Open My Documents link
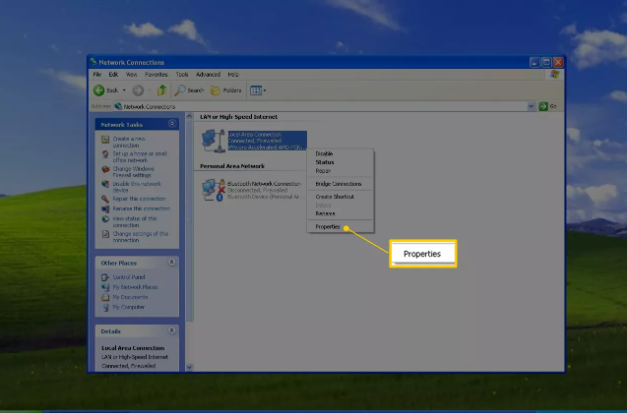The image size is (627, 413). (130, 297)
